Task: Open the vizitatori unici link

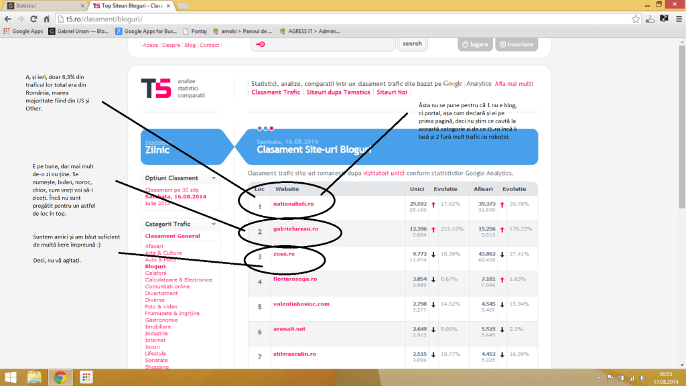Action: tap(383, 174)
